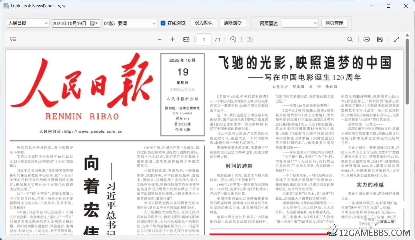Click the zoom in plus icon
Screen dimensions: 415x240
pos(172,39)
